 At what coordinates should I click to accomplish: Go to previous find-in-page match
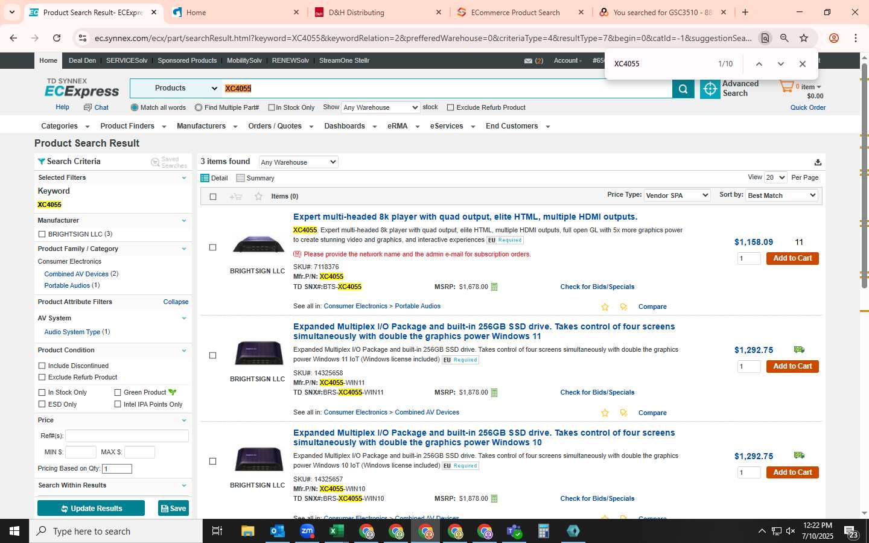[x=759, y=64]
